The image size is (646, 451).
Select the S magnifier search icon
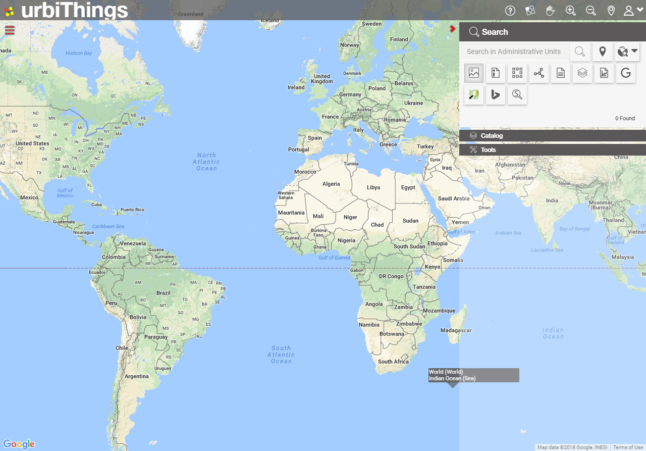click(517, 95)
